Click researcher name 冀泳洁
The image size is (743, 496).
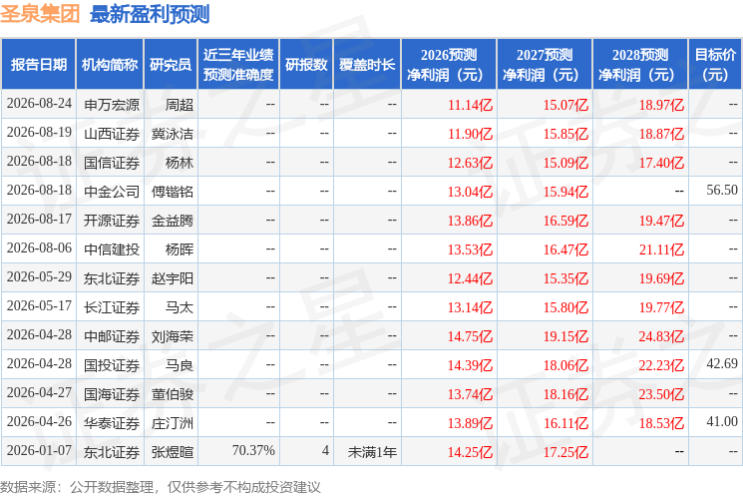tap(173, 134)
